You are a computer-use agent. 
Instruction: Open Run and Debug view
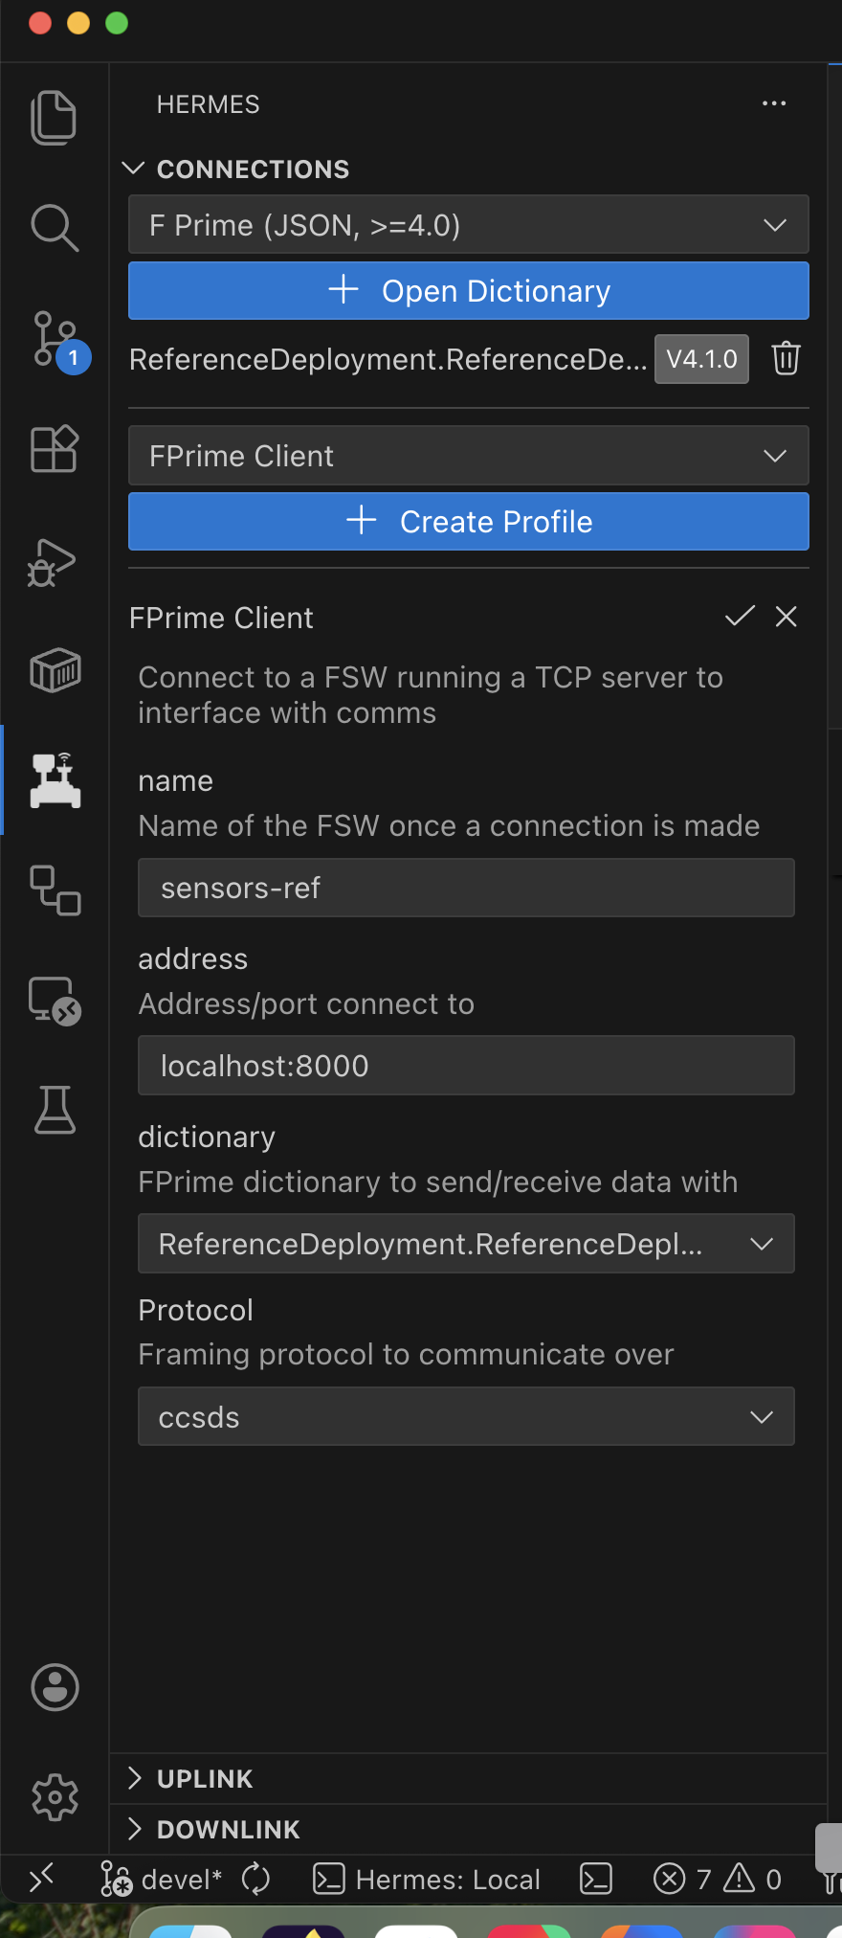coord(54,561)
